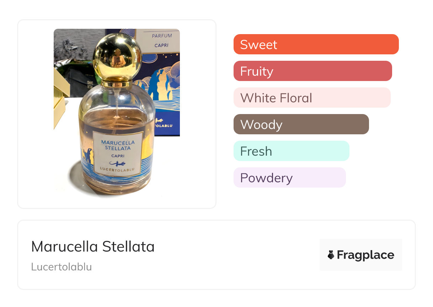Open the Marucella Stellata fragrance title

coord(93,247)
